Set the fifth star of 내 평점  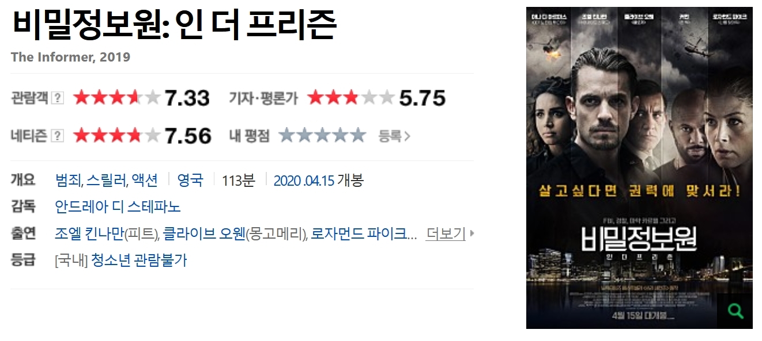358,136
